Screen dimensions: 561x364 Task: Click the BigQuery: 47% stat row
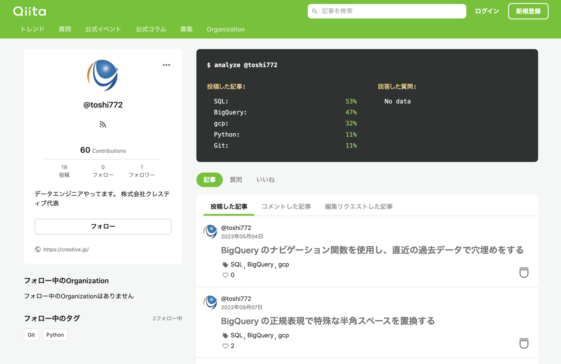(285, 112)
